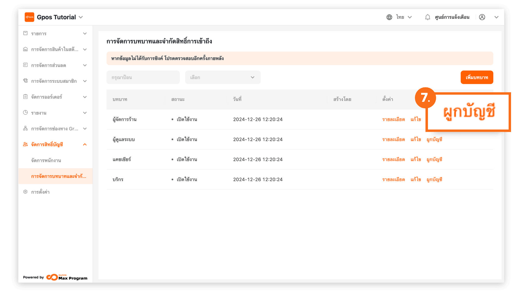Expand the รายการ sidebar menu chevron
Viewport: 523px width, 294px height.
point(85,33)
